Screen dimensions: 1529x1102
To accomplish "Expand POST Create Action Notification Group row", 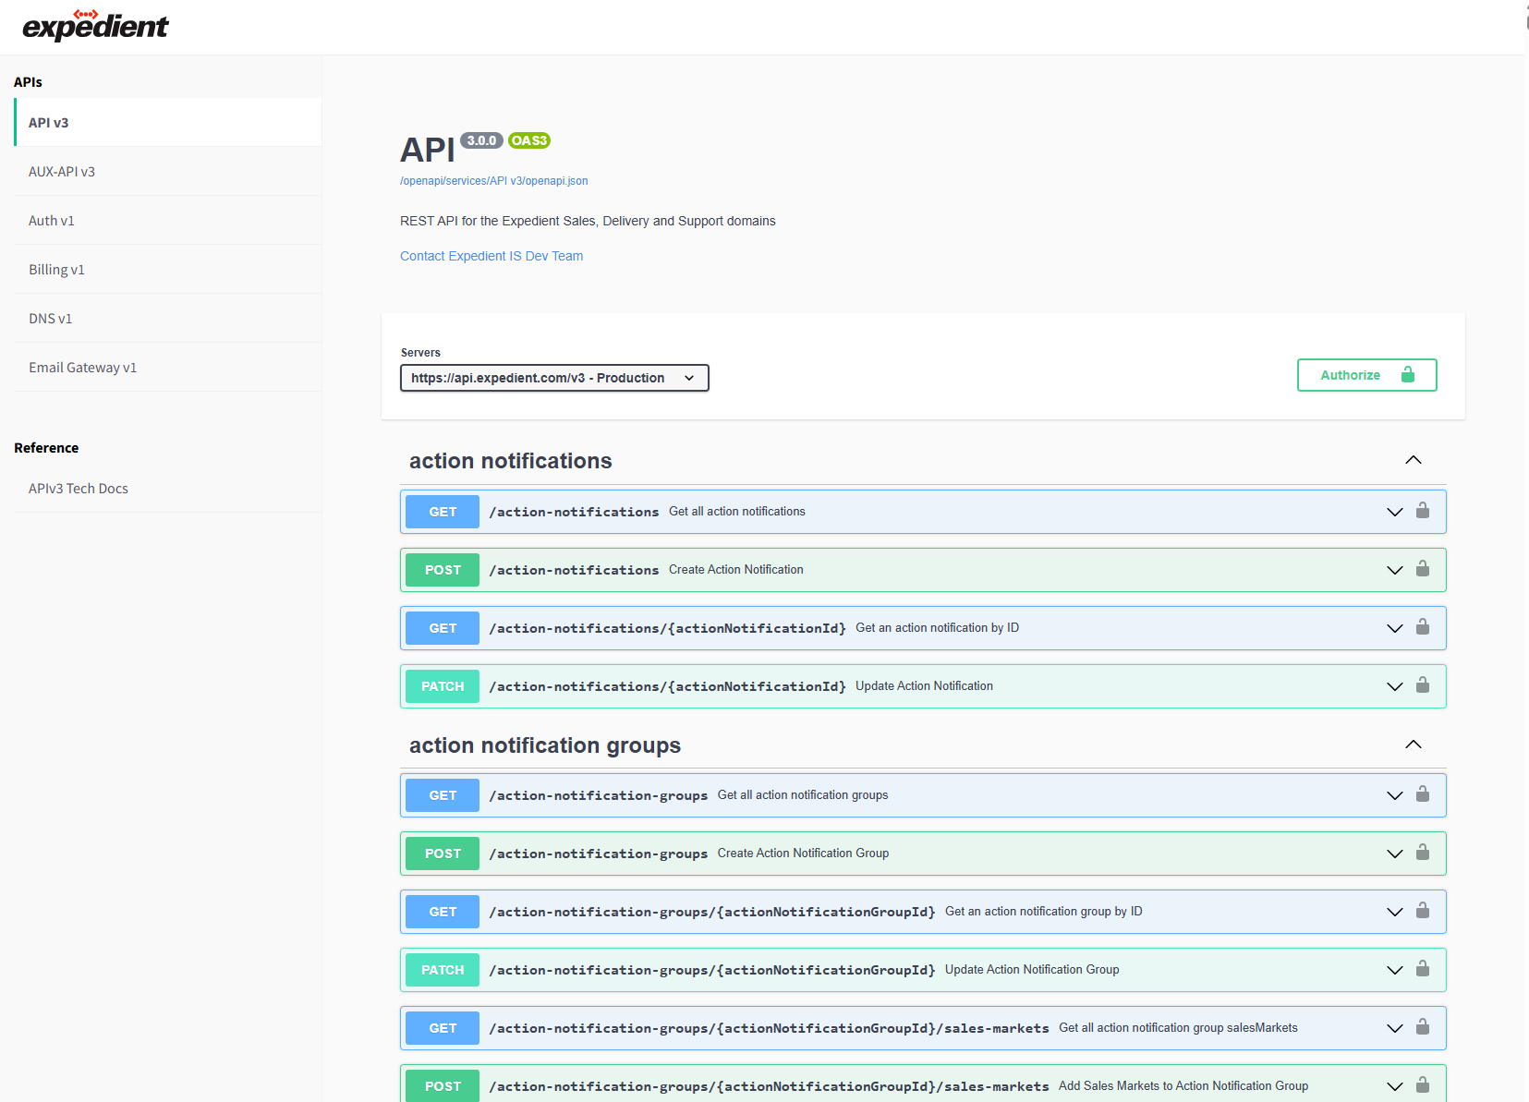I will point(1394,854).
